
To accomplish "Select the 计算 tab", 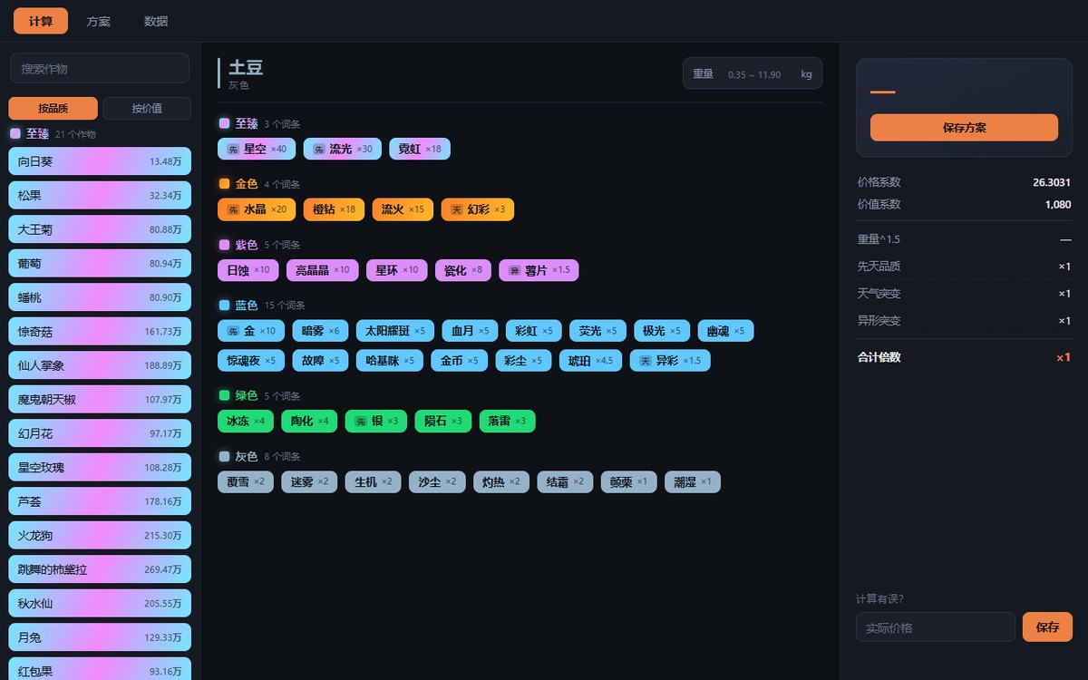I will coord(41,21).
